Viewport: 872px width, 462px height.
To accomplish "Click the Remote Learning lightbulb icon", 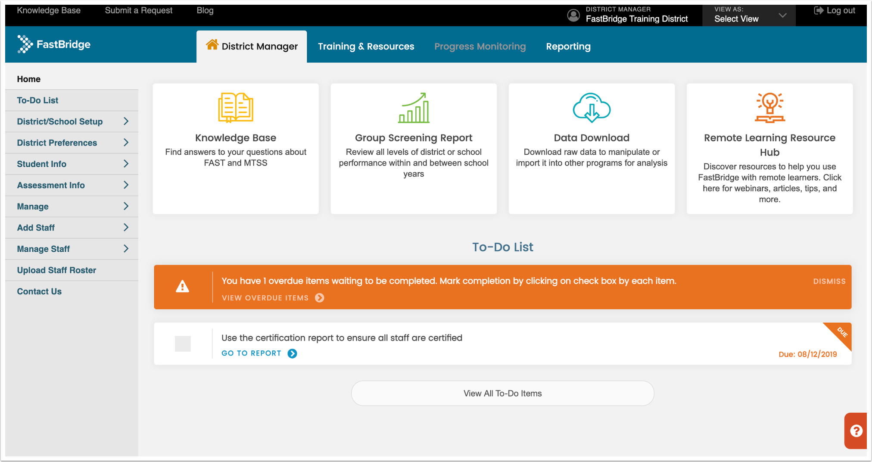I will tap(770, 108).
